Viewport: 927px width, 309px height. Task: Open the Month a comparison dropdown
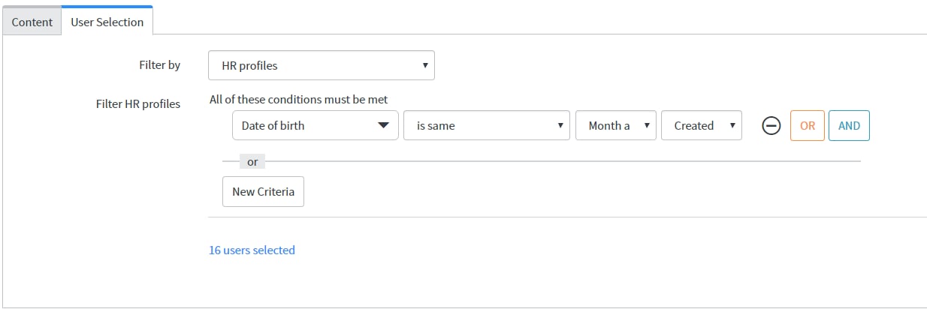616,126
